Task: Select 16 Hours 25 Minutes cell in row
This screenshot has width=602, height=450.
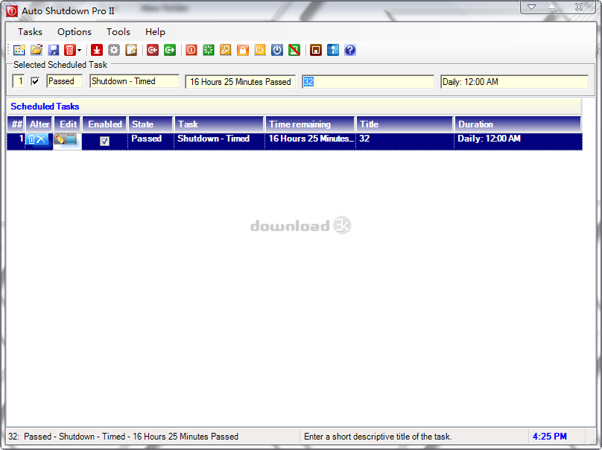Action: [x=310, y=142]
